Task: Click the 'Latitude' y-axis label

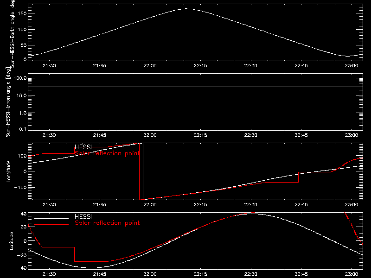Action: (x=11, y=241)
